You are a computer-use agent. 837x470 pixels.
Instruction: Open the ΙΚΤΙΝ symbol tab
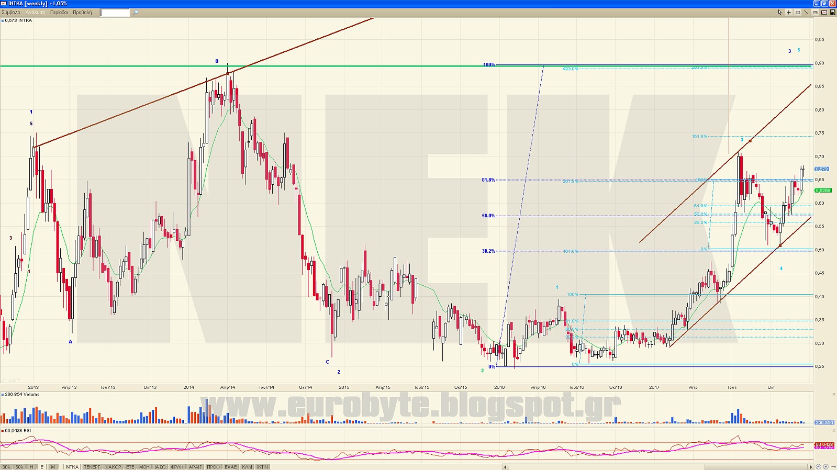point(263,467)
